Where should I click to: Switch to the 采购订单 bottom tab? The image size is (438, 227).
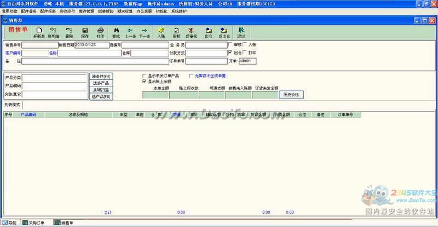coord(34,223)
